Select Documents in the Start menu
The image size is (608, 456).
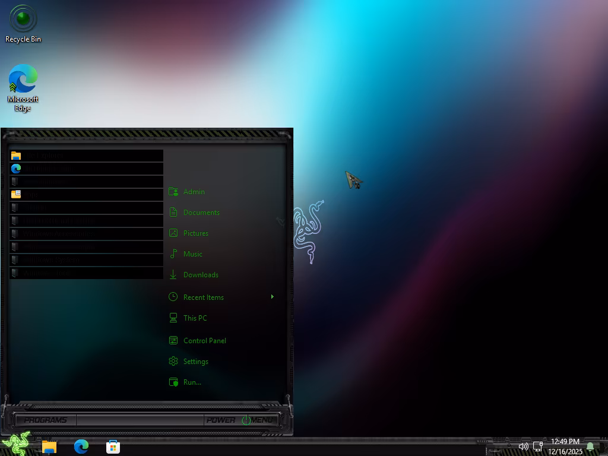pyautogui.click(x=201, y=213)
